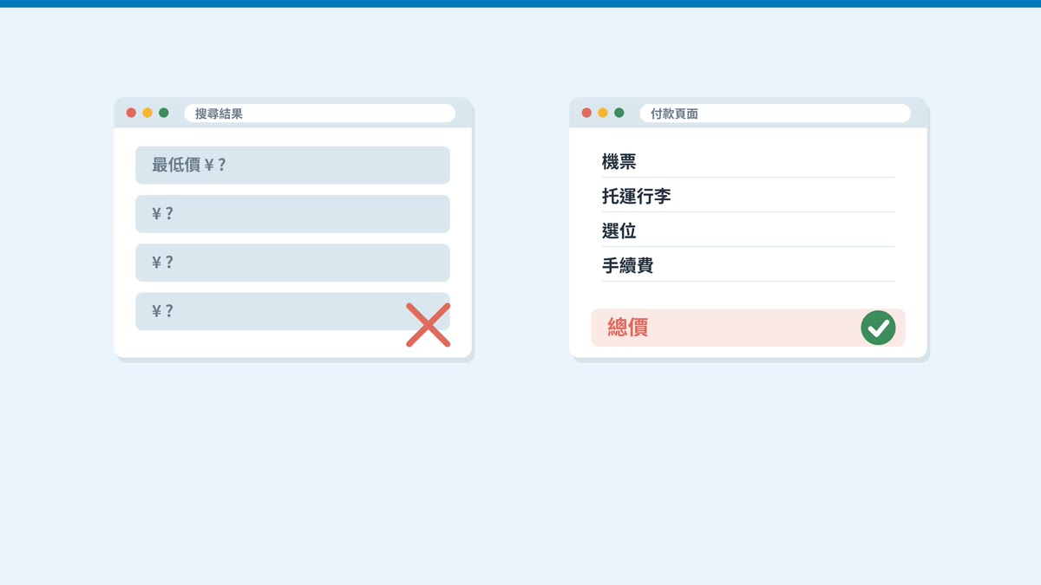Maximize the 搜尋結果 window with green dot
This screenshot has height=585, width=1041.
tap(164, 113)
